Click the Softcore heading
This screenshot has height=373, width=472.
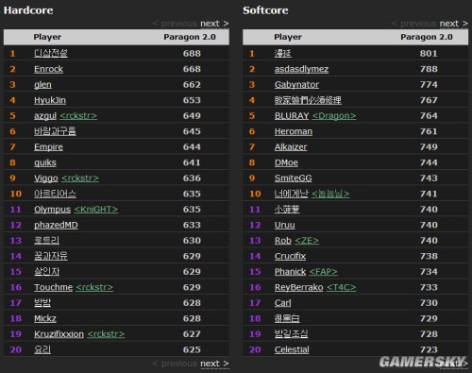pos(265,10)
